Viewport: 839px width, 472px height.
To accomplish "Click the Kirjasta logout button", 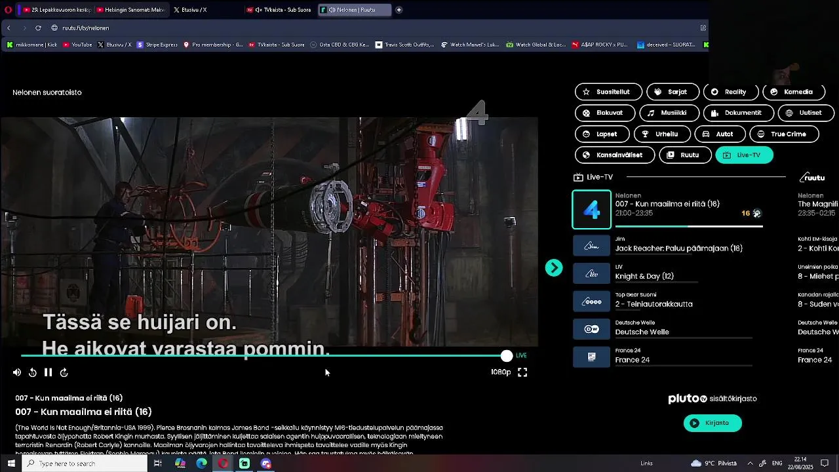I will (x=712, y=423).
